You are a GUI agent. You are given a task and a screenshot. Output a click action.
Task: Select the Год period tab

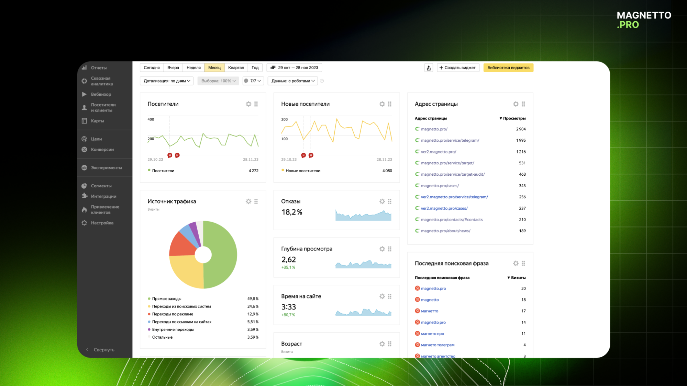coord(255,68)
